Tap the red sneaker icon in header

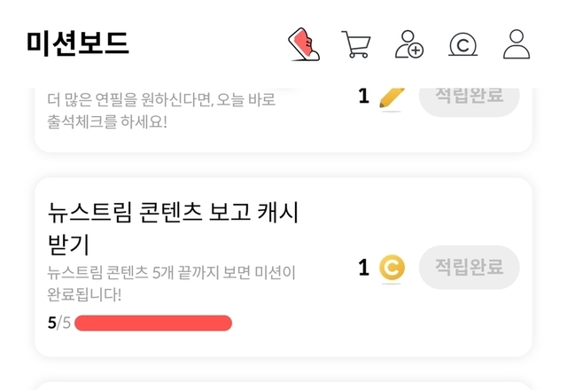pyautogui.click(x=304, y=44)
